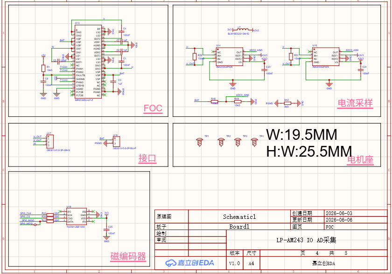Click the JLCEDA logo in title block

point(189,263)
